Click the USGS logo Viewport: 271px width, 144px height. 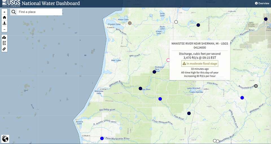[11, 3]
